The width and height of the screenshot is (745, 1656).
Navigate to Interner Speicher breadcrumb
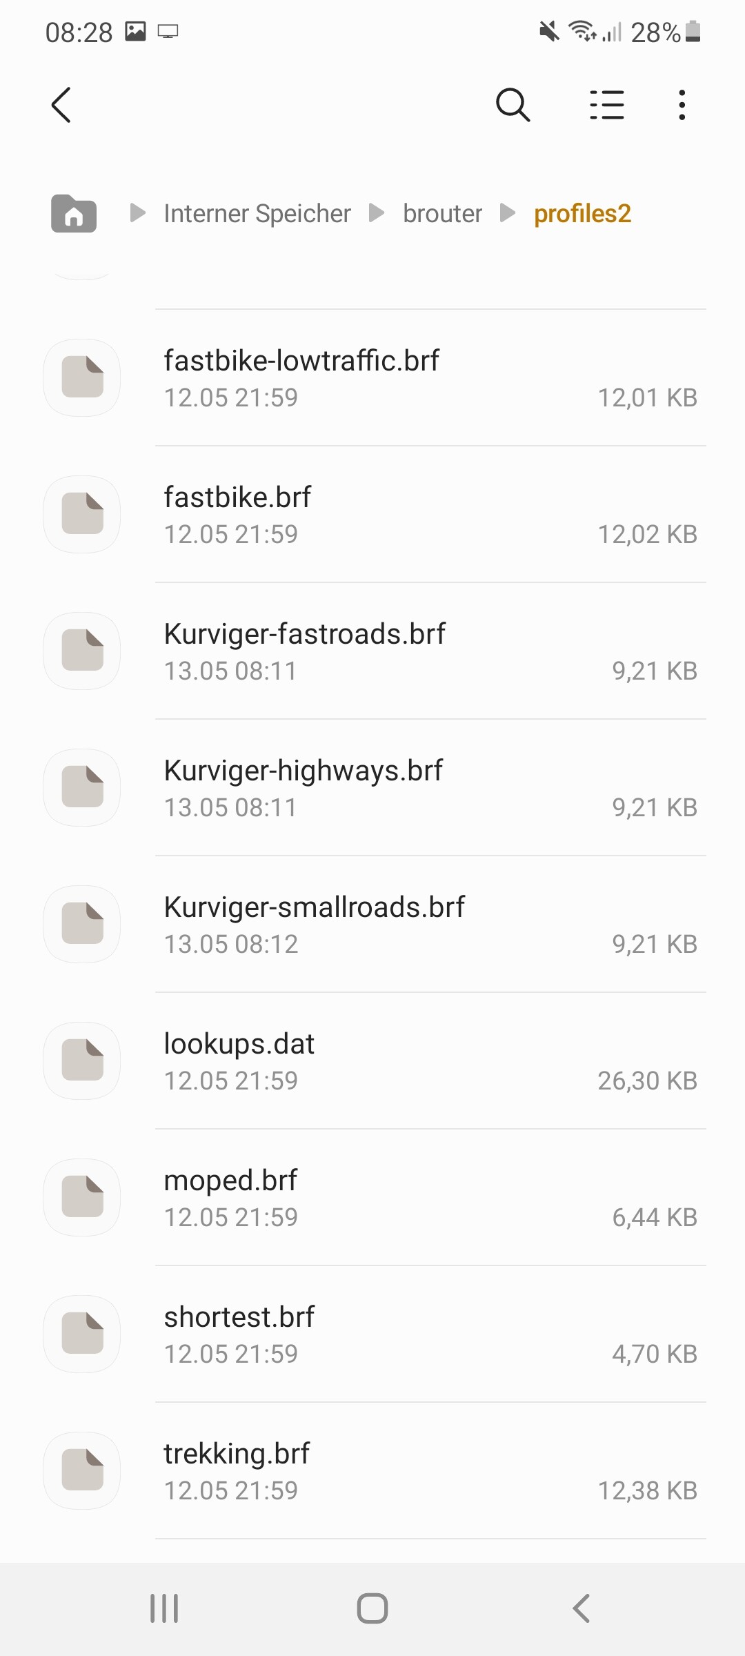pos(257,214)
